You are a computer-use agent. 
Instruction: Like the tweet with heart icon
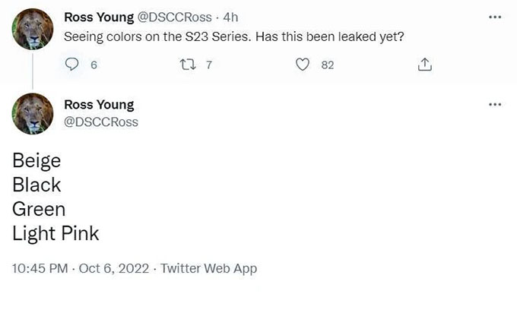[303, 65]
